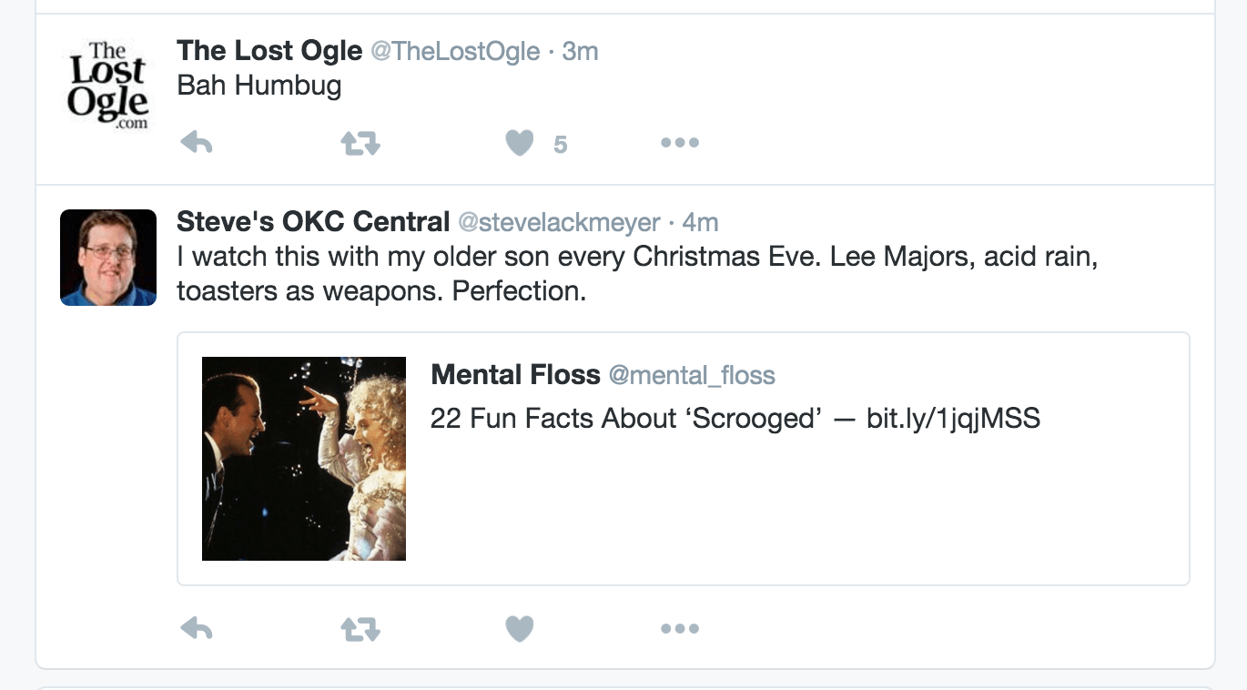Click the 4m timestamp on Steve's tweet
The height and width of the screenshot is (690, 1247).
[701, 222]
